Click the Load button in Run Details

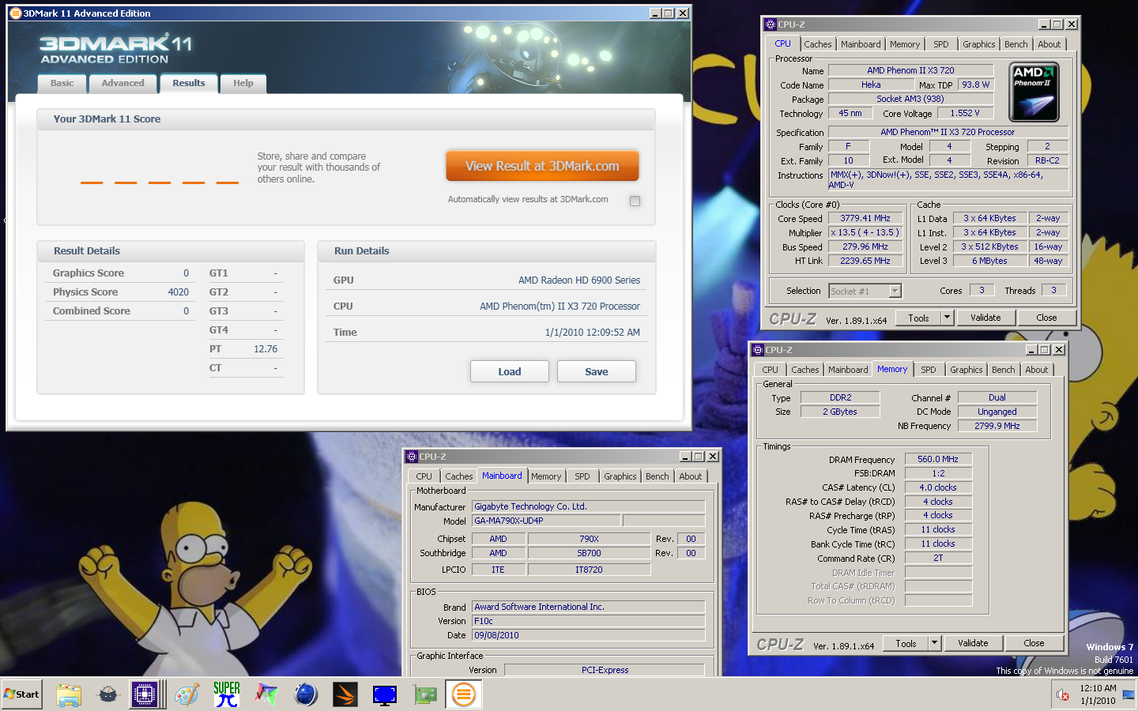[510, 371]
